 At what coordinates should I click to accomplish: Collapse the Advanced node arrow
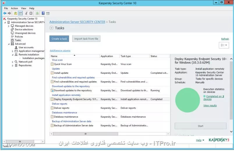[x=9, y=44]
